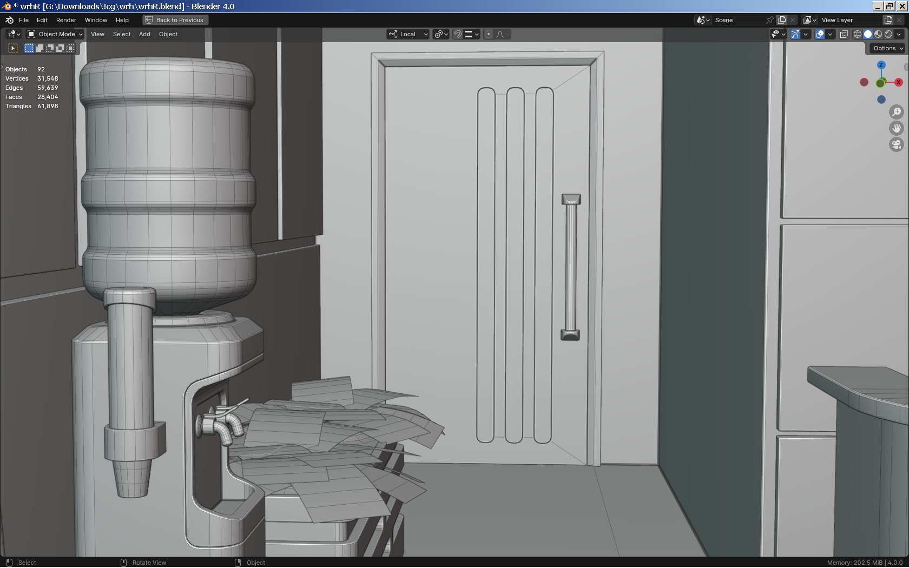Click the green Y axis gizmo dot

[880, 83]
